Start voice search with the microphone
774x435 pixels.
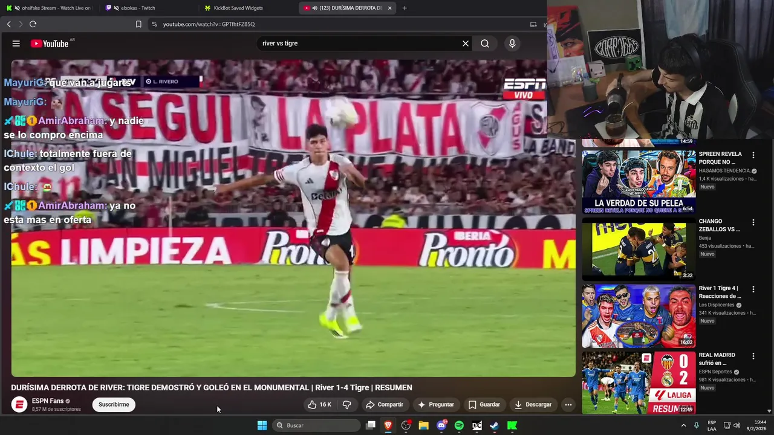pyautogui.click(x=512, y=43)
